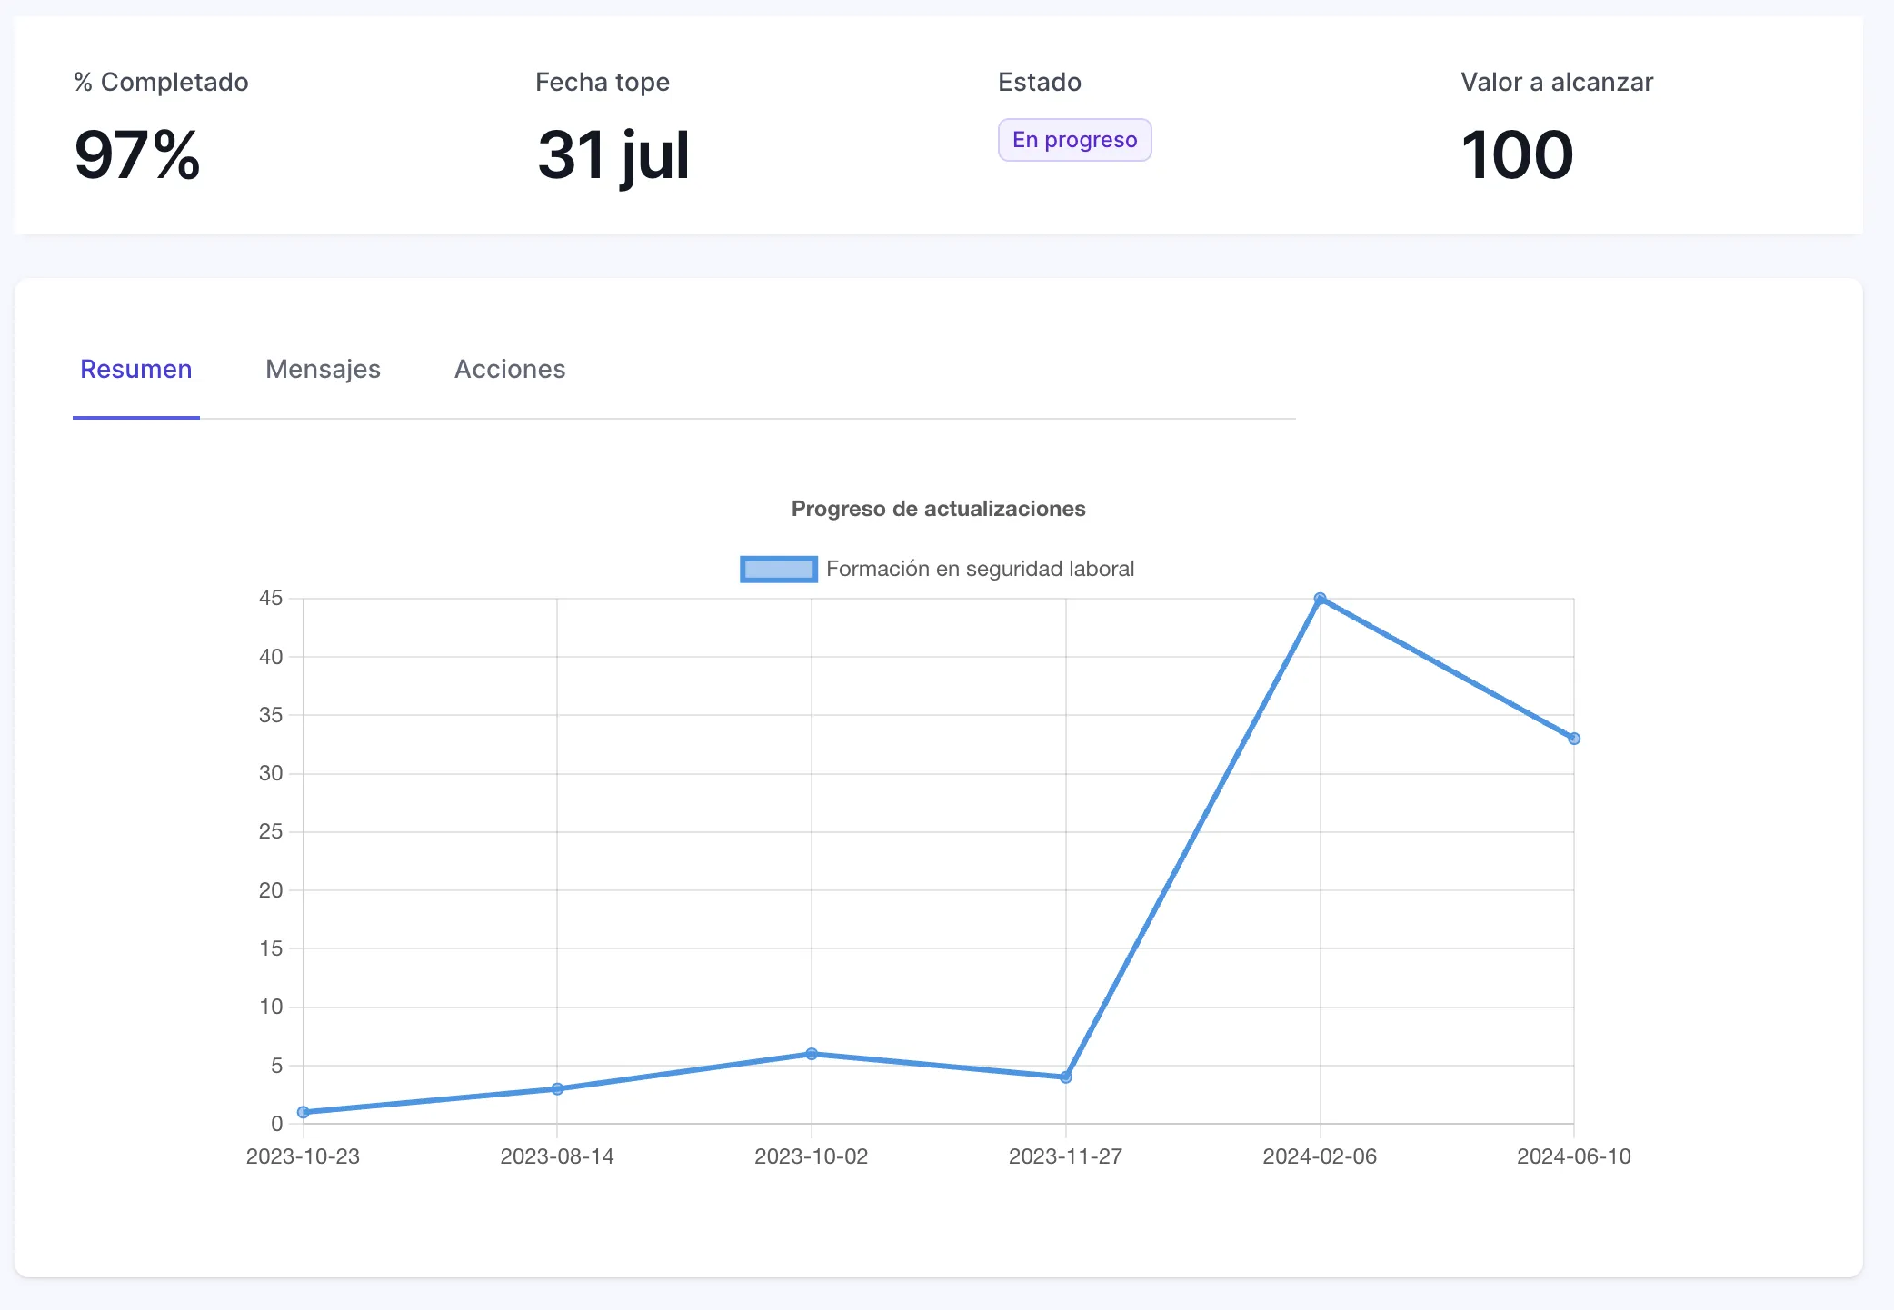This screenshot has width=1894, height=1310.
Task: Click the peak data point at 2024-02-06
Action: (1320, 599)
